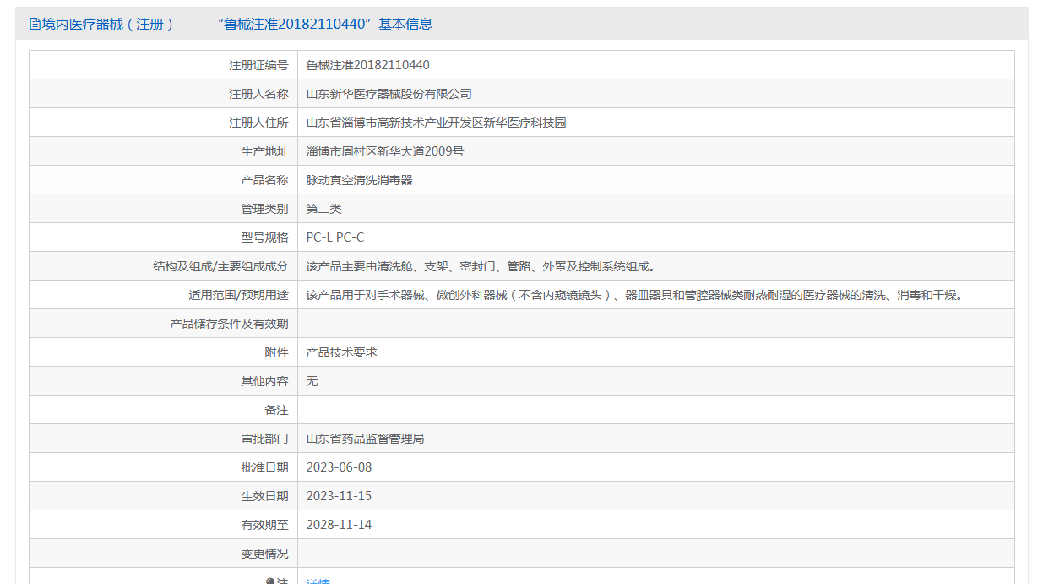The image size is (1038, 584).
Task: Select the date 2023-11-15
Action: (x=339, y=496)
